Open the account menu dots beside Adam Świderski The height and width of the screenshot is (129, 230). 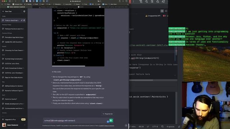click(x=24, y=125)
